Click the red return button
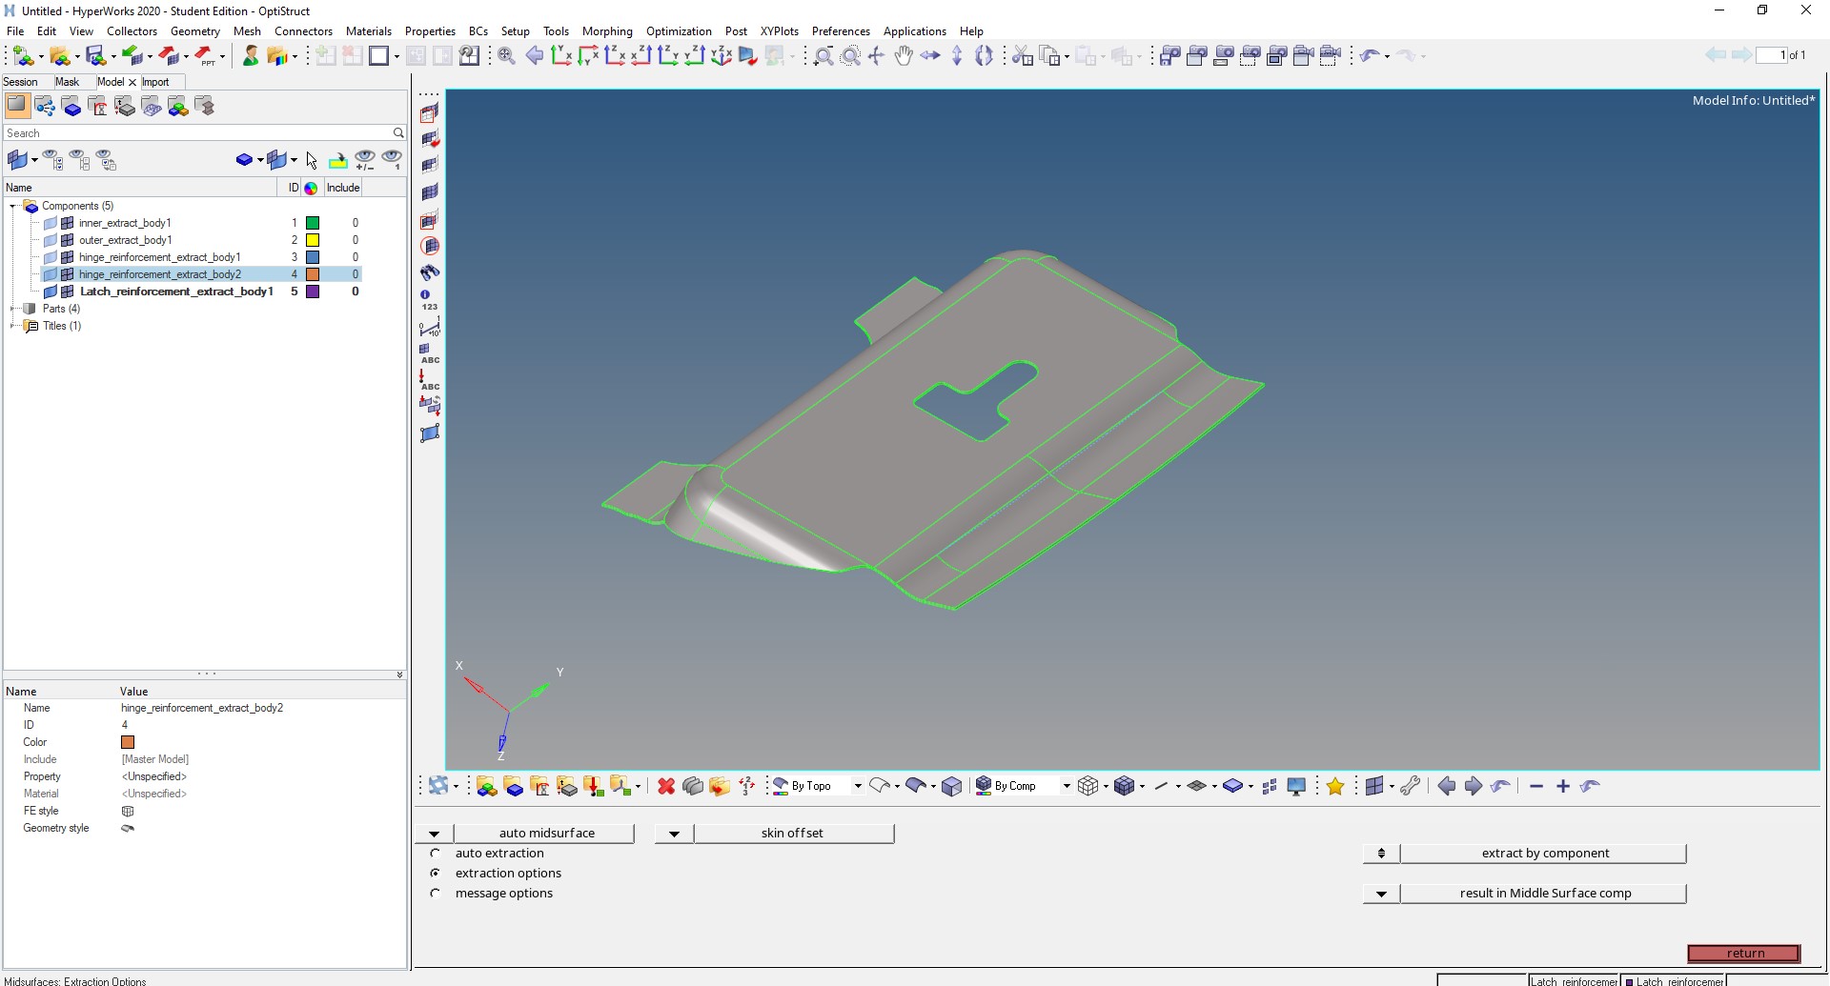This screenshot has height=986, width=1830. (1743, 953)
